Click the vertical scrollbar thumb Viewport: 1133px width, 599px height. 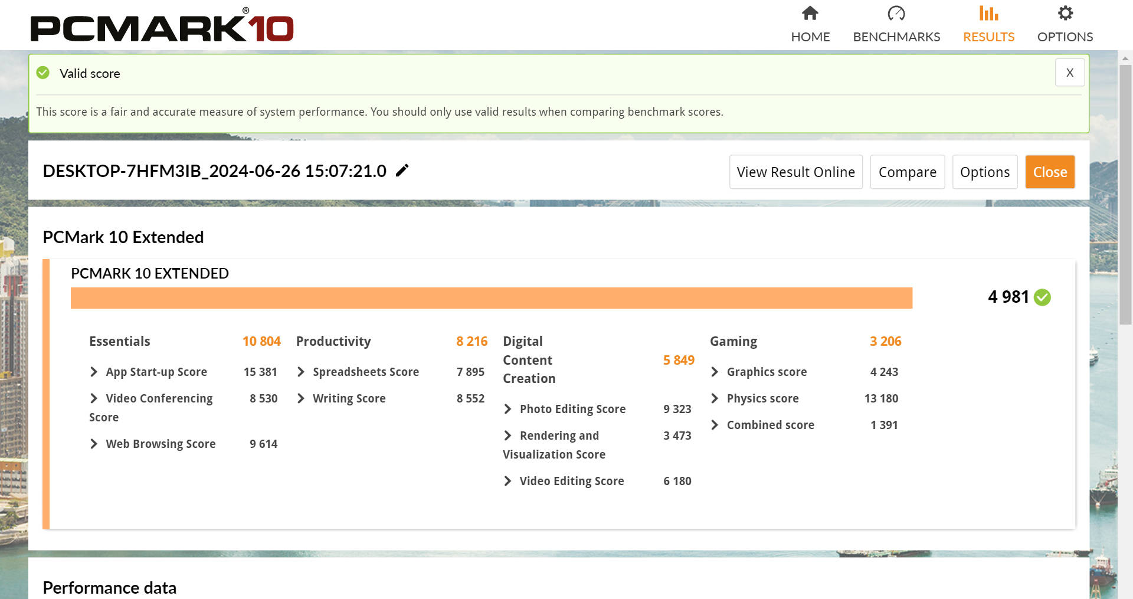coord(1125,195)
